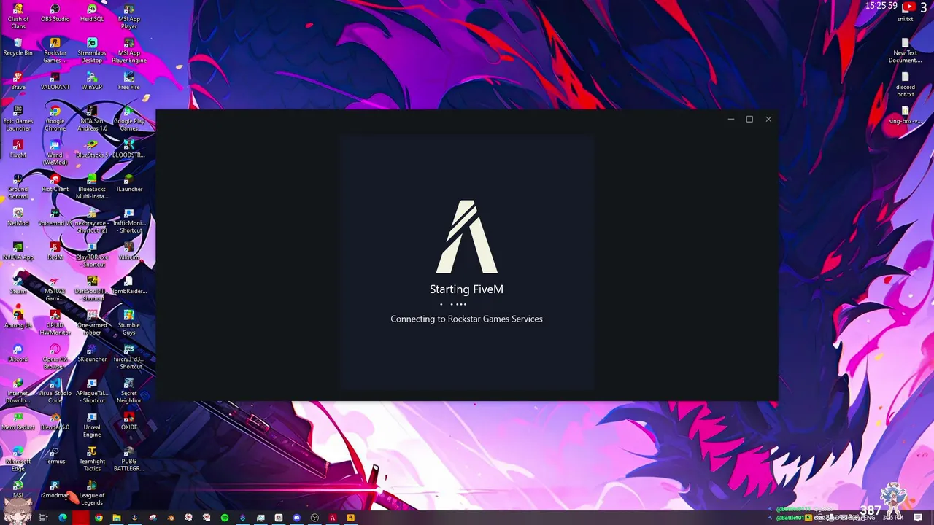Open Google Chrome from the taskbar
This screenshot has height=525, width=934.
99,518
